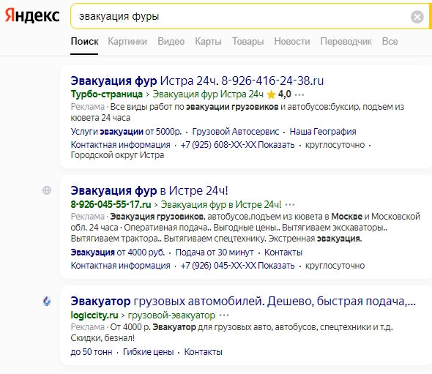Open the three-dot menu next to 8-926-045-55-17.ru
The image size is (432, 374).
[x=290, y=205]
